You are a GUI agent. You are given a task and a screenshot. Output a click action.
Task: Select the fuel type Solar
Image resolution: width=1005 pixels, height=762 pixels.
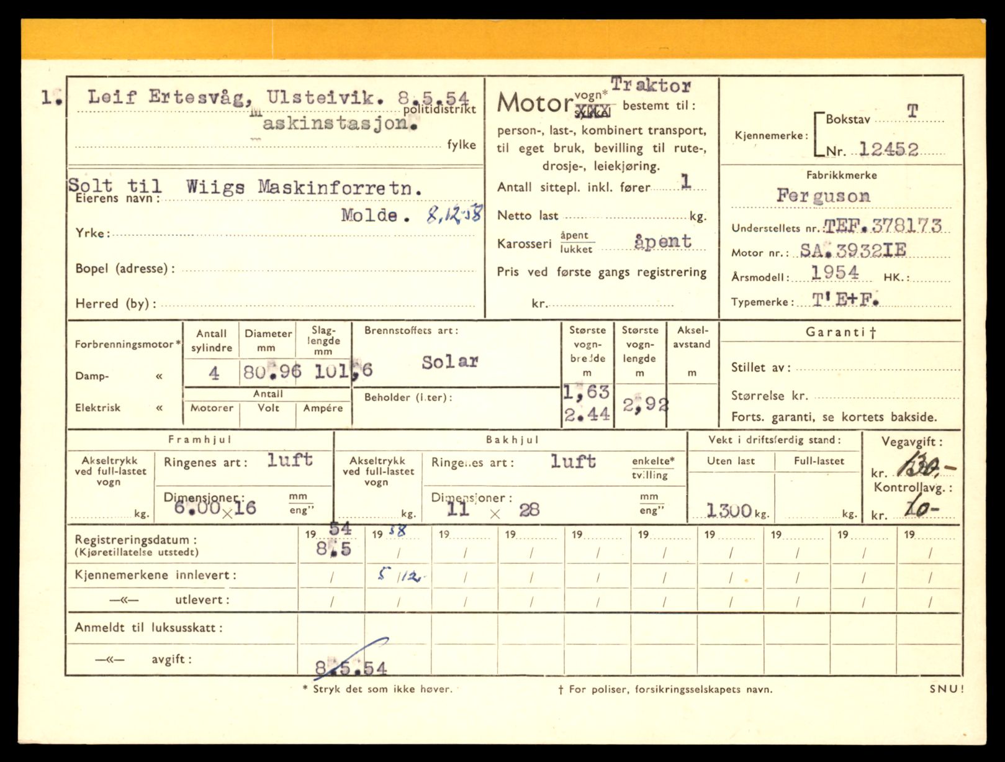[450, 361]
